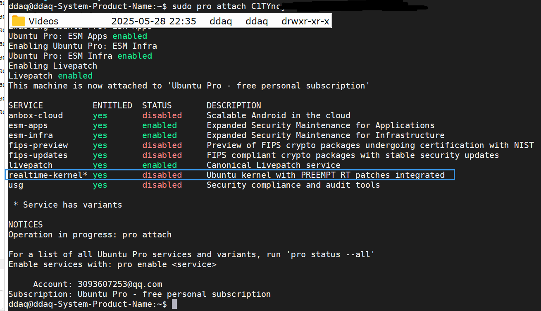The height and width of the screenshot is (311, 541).
Task: Click the anbox-cloud service name
Action: pos(36,115)
